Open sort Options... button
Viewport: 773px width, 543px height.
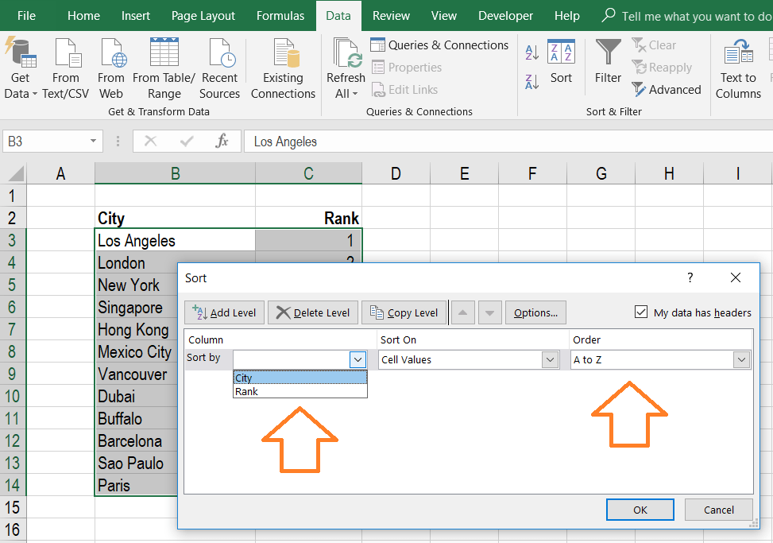click(x=535, y=312)
